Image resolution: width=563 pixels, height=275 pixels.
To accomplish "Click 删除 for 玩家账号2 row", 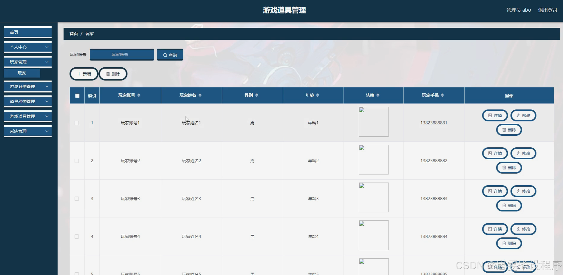I will tap(509, 168).
